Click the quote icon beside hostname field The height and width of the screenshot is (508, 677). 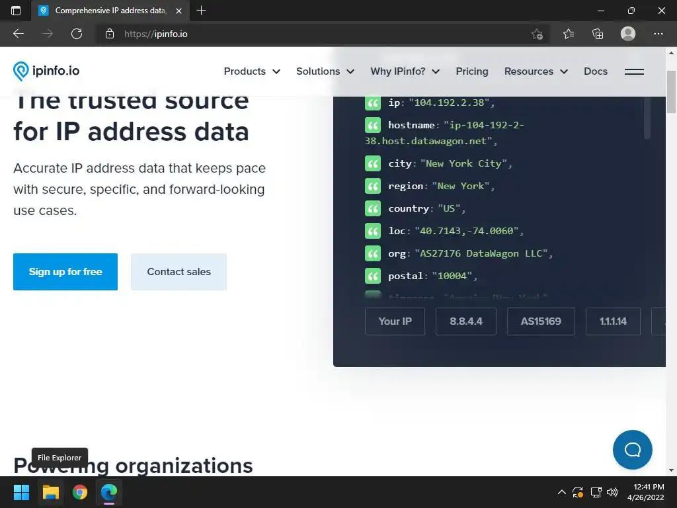(x=373, y=125)
